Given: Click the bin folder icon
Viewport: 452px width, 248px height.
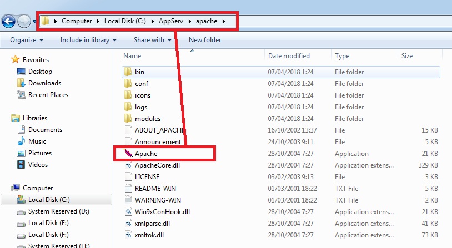Looking at the screenshot, I should [x=128, y=72].
